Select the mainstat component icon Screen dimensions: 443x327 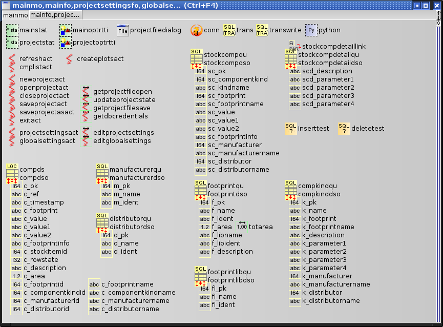(12, 30)
